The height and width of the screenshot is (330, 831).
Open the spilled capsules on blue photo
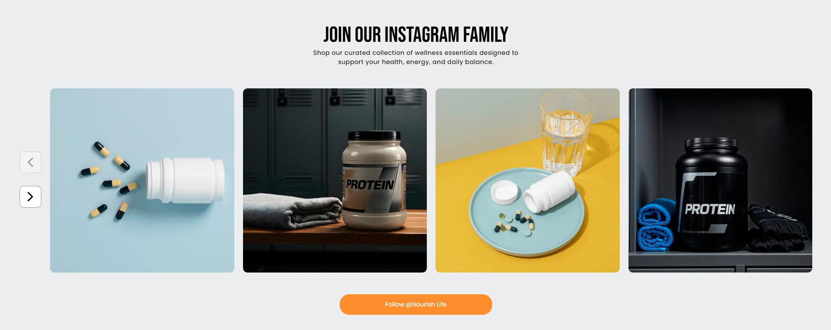point(142,180)
